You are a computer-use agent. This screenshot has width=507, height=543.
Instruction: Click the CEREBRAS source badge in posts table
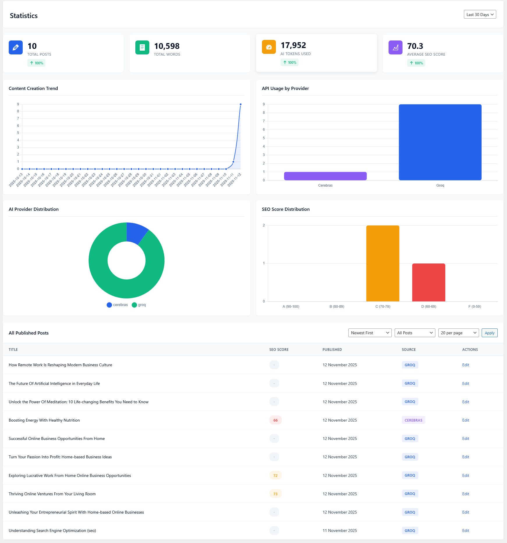tap(413, 420)
